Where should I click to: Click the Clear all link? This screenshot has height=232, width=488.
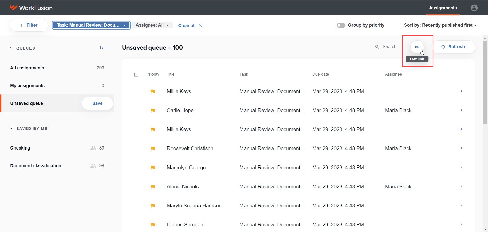[x=187, y=26]
